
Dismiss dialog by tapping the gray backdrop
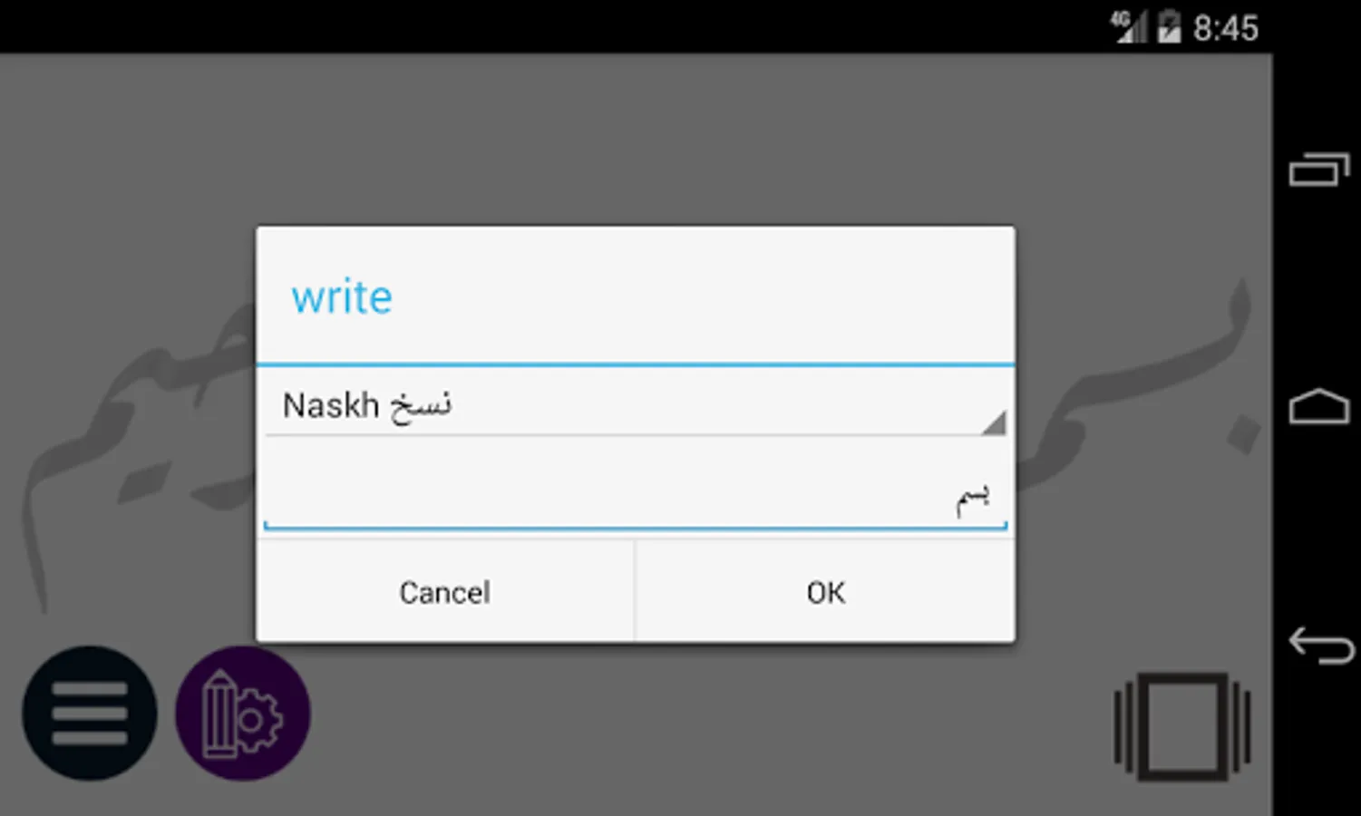635,136
